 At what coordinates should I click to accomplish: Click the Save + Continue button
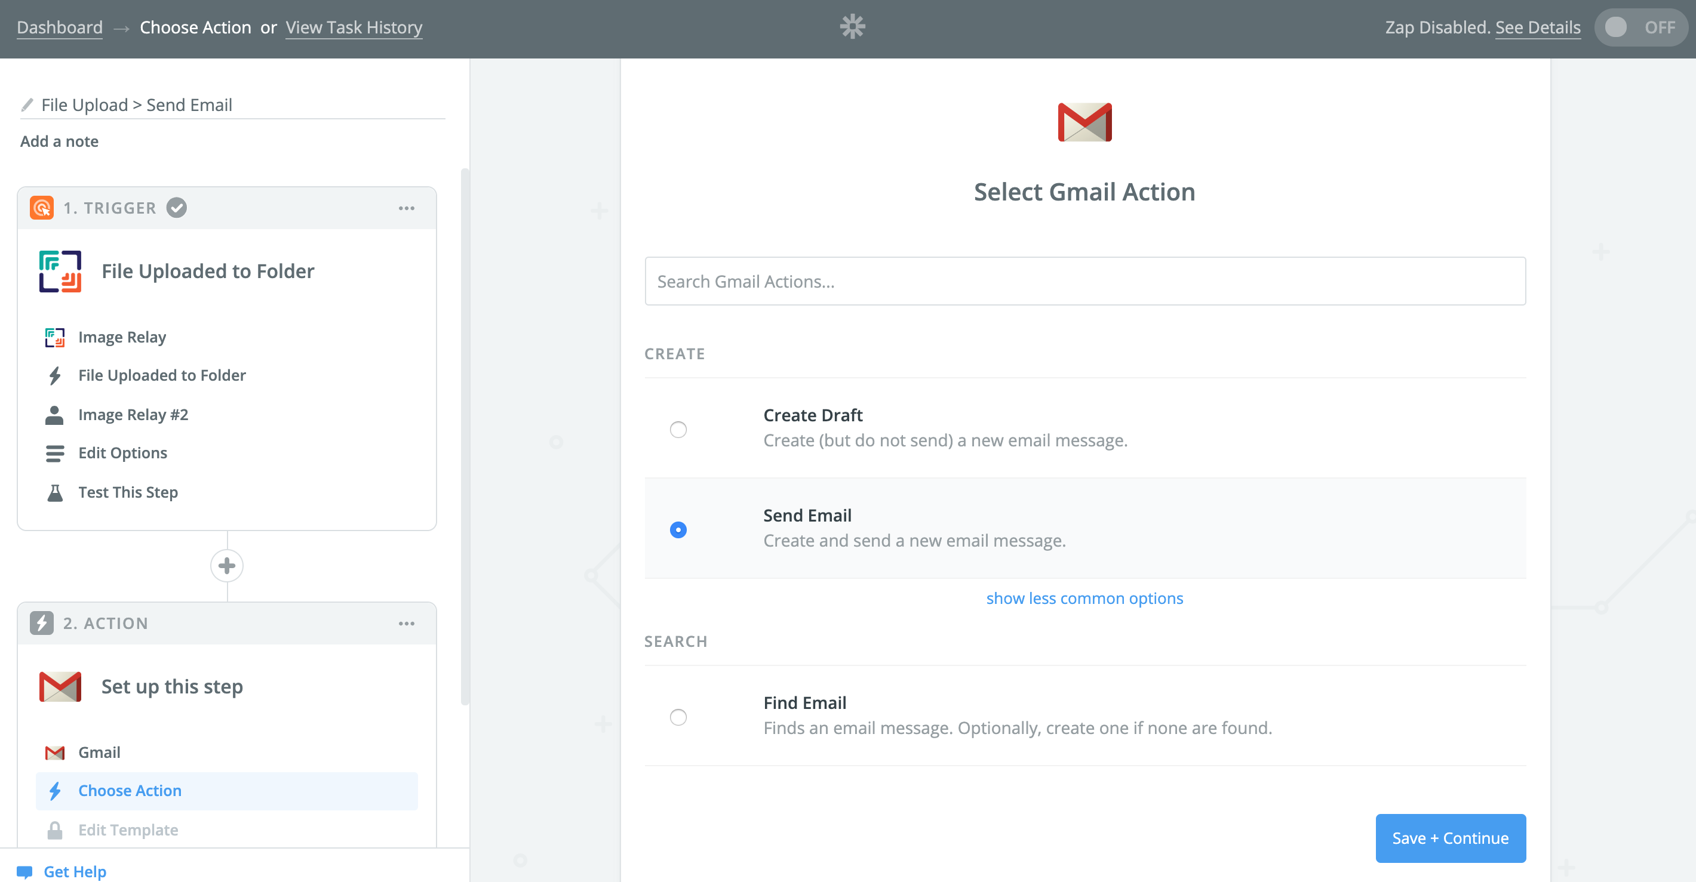pyautogui.click(x=1451, y=838)
